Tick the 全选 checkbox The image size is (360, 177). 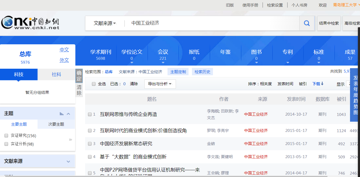click(x=94, y=84)
